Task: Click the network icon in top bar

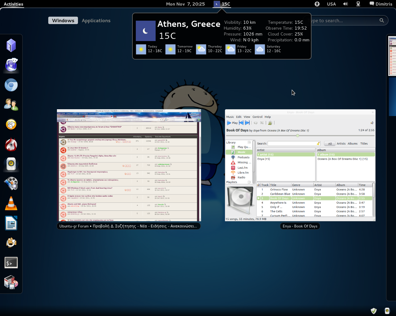Action: [358, 4]
